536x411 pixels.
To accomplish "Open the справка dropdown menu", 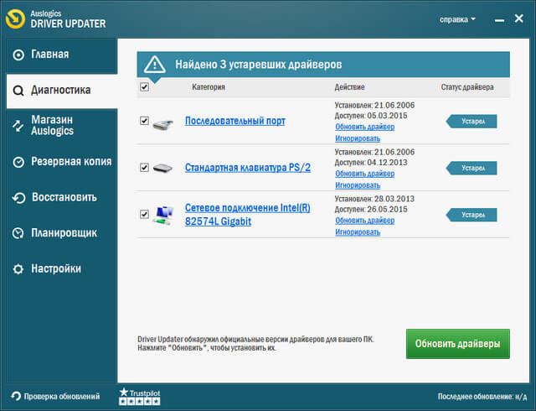I will 456,18.
